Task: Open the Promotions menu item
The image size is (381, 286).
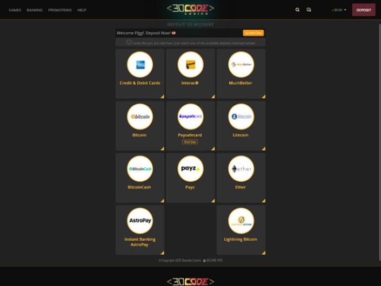Action: (x=60, y=10)
